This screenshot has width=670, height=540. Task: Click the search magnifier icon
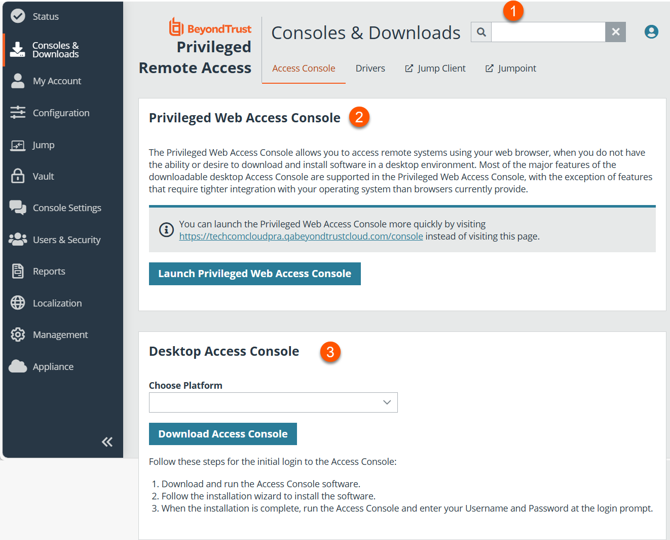pos(481,32)
